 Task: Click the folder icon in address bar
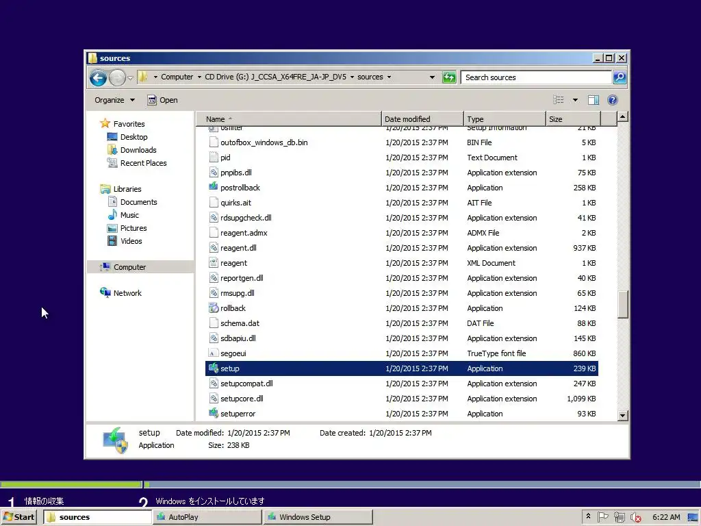142,77
